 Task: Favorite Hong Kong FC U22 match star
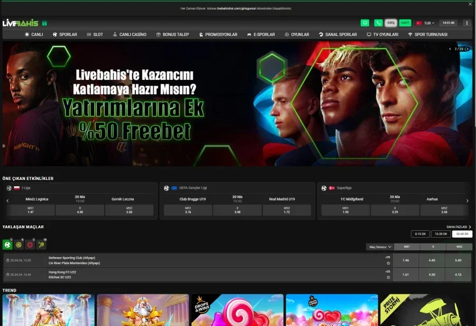(x=388, y=277)
